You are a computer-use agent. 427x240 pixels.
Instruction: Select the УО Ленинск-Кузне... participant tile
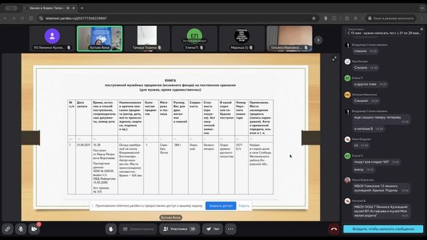pos(52,39)
